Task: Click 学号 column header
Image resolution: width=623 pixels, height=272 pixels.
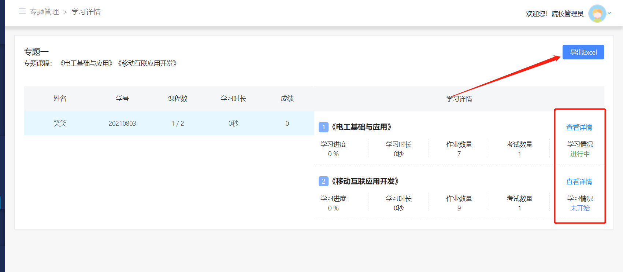Action: click(122, 99)
